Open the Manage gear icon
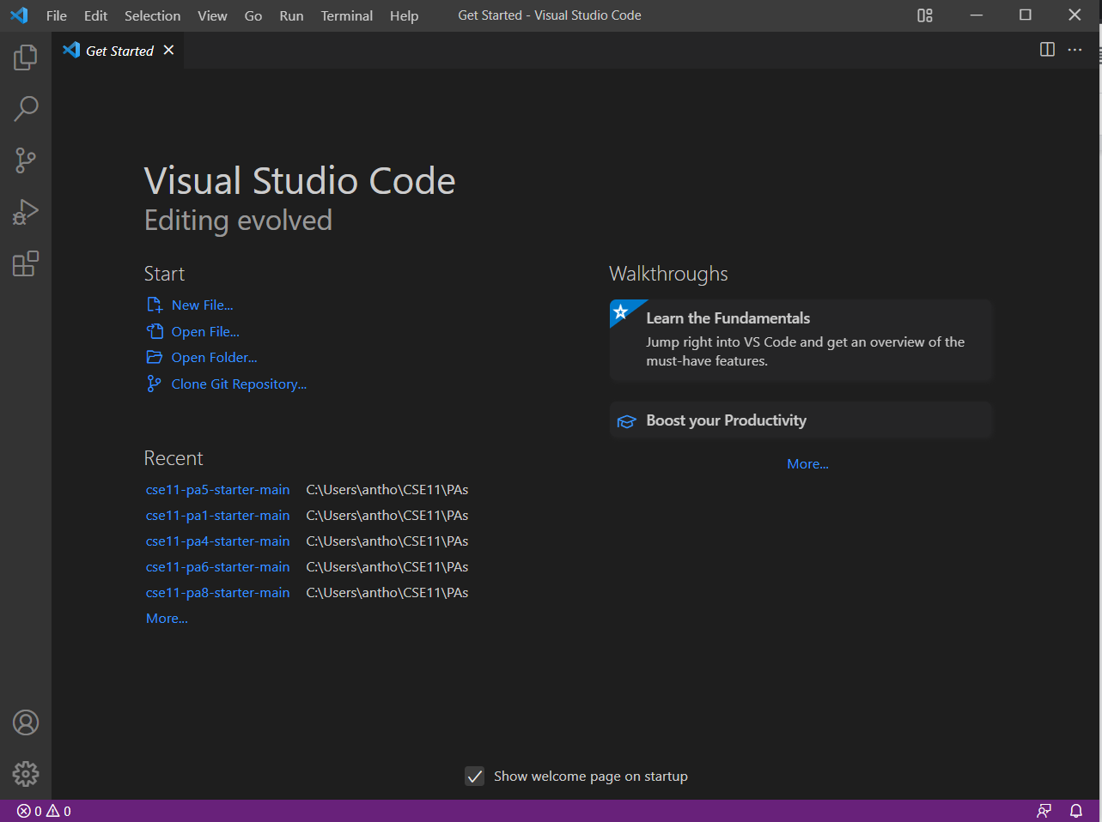 (26, 774)
